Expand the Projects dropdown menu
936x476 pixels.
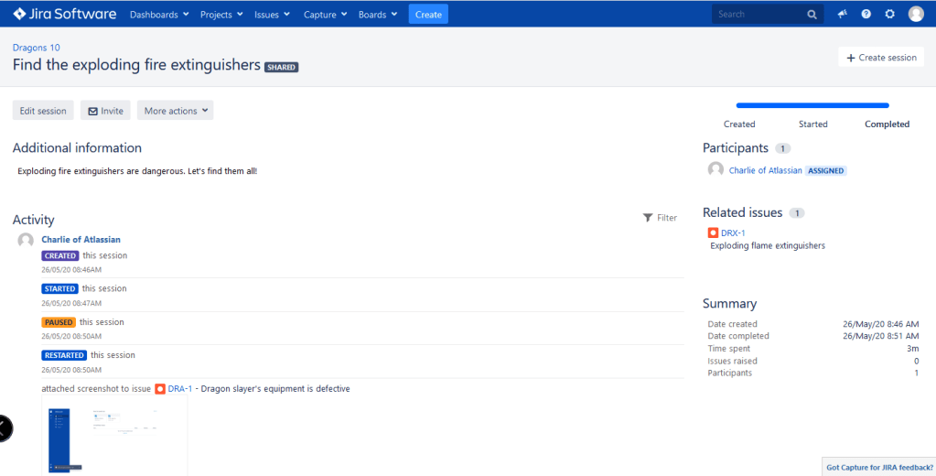click(221, 15)
